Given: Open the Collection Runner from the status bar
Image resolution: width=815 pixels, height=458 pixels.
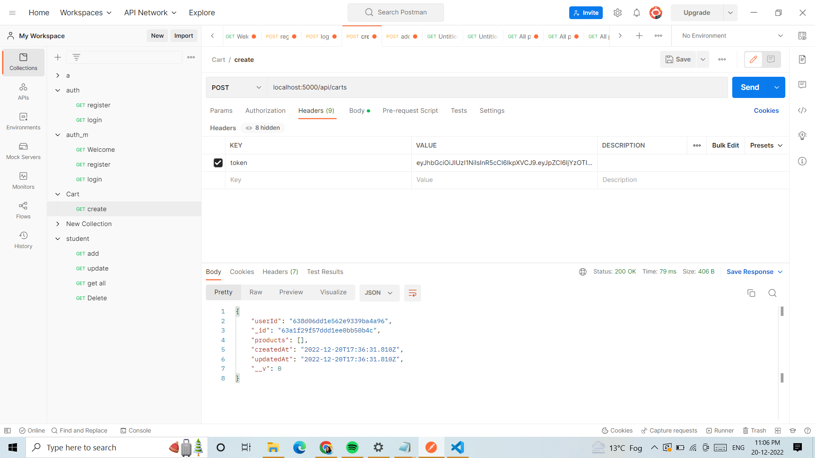Looking at the screenshot, I should pyautogui.click(x=720, y=430).
